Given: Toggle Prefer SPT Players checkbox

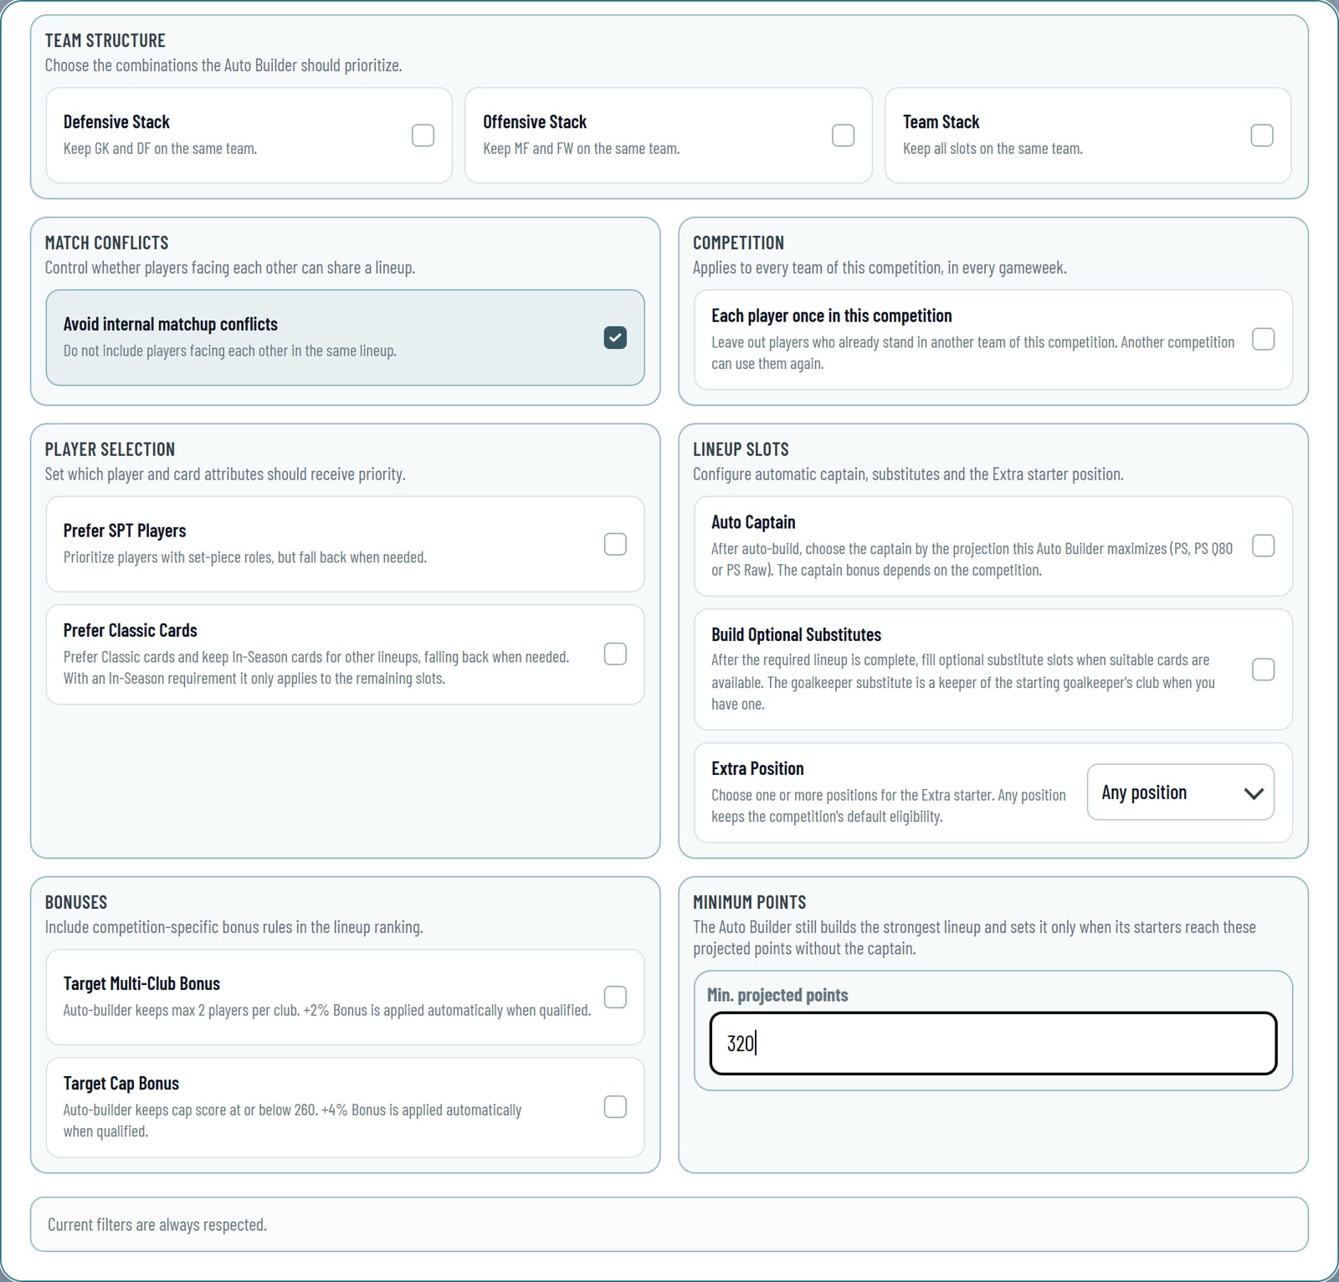Looking at the screenshot, I should pyautogui.click(x=615, y=544).
